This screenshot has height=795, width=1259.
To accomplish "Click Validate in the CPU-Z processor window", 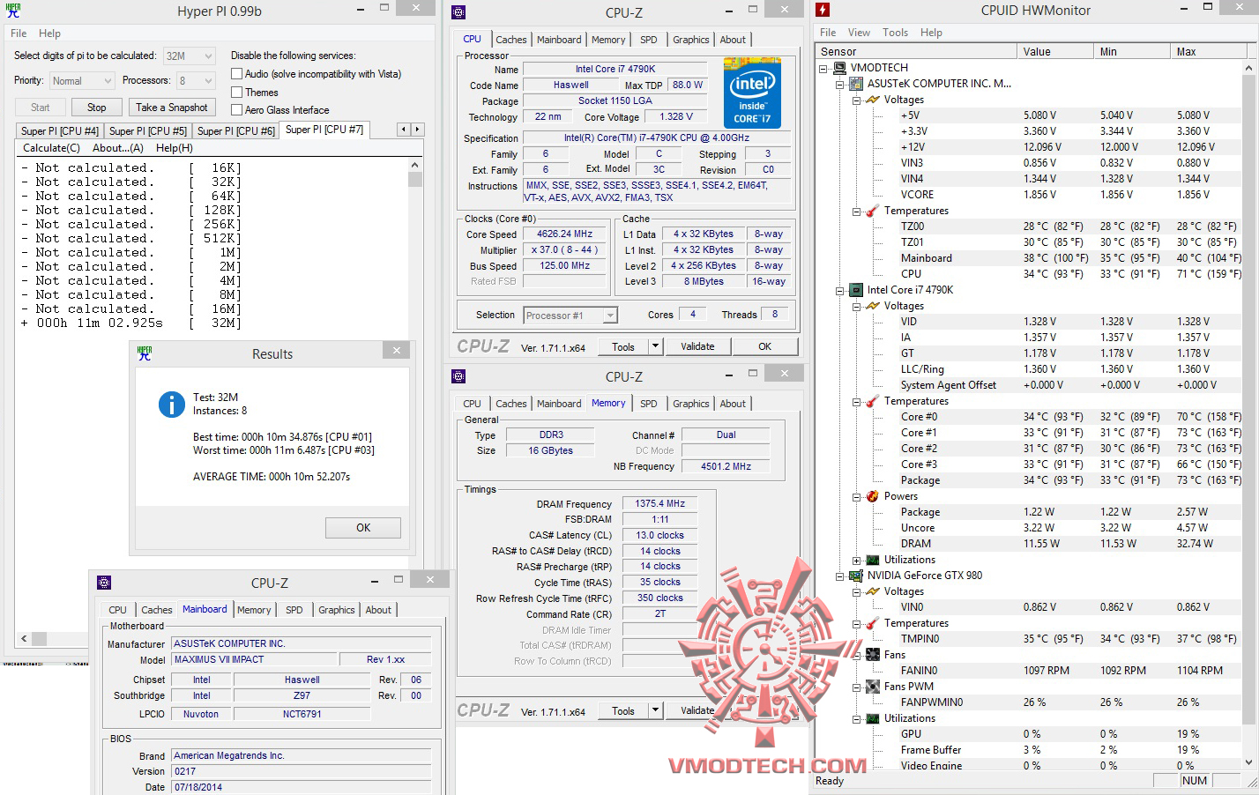I will 697,346.
